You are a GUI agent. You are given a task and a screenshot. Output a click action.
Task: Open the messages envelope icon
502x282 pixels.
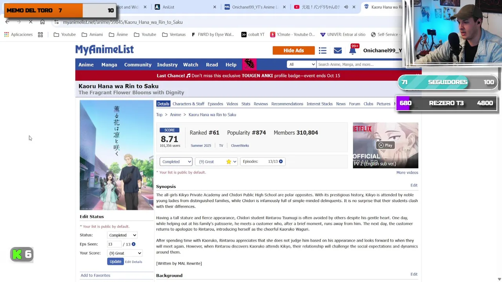(338, 51)
